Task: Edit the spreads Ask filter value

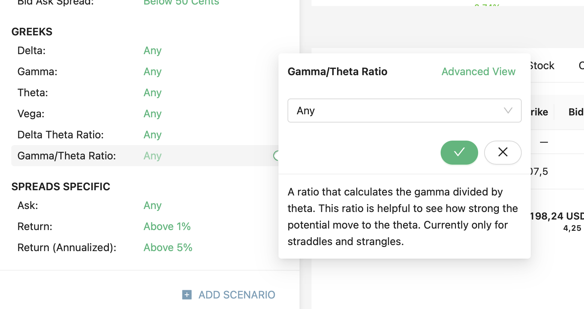Action: 152,205
